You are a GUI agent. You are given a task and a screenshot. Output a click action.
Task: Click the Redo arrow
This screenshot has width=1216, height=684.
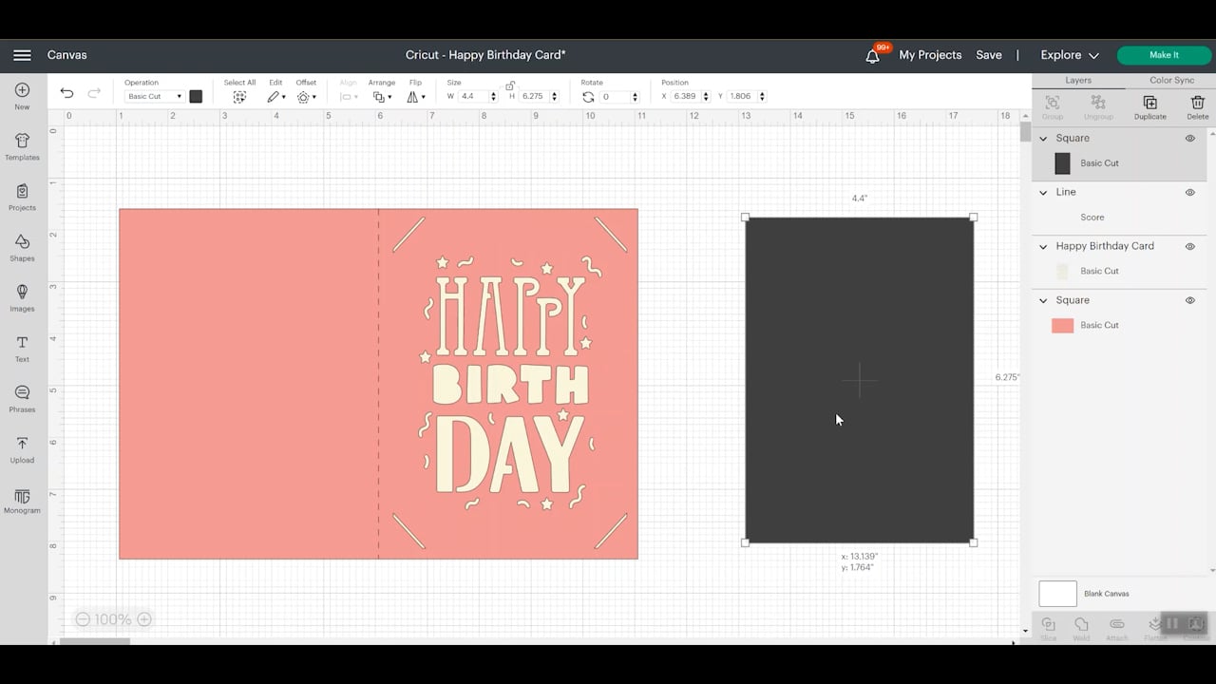tap(94, 93)
